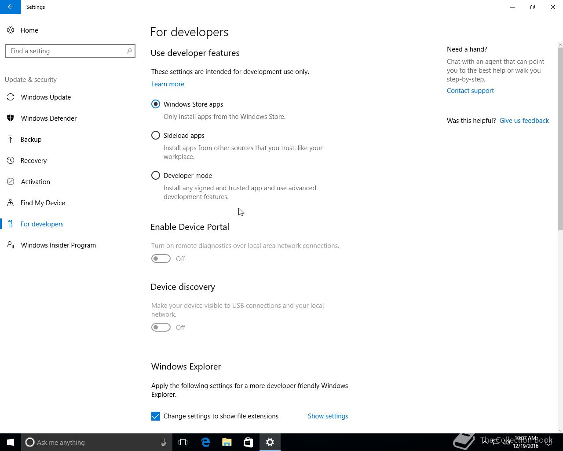Viewport: 563px width, 451px height.
Task: Click the Recovery clock icon
Action: click(11, 161)
